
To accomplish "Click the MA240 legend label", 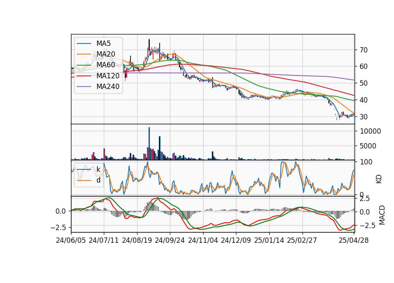I will point(108,87).
